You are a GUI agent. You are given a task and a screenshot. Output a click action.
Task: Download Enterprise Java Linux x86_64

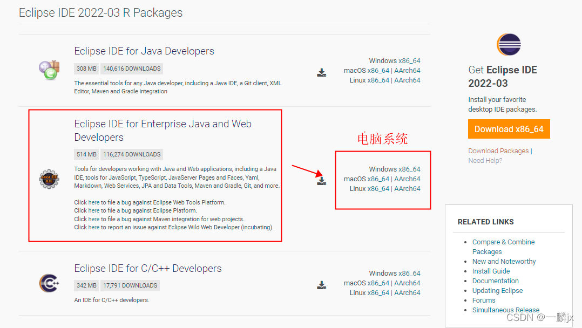(x=378, y=188)
